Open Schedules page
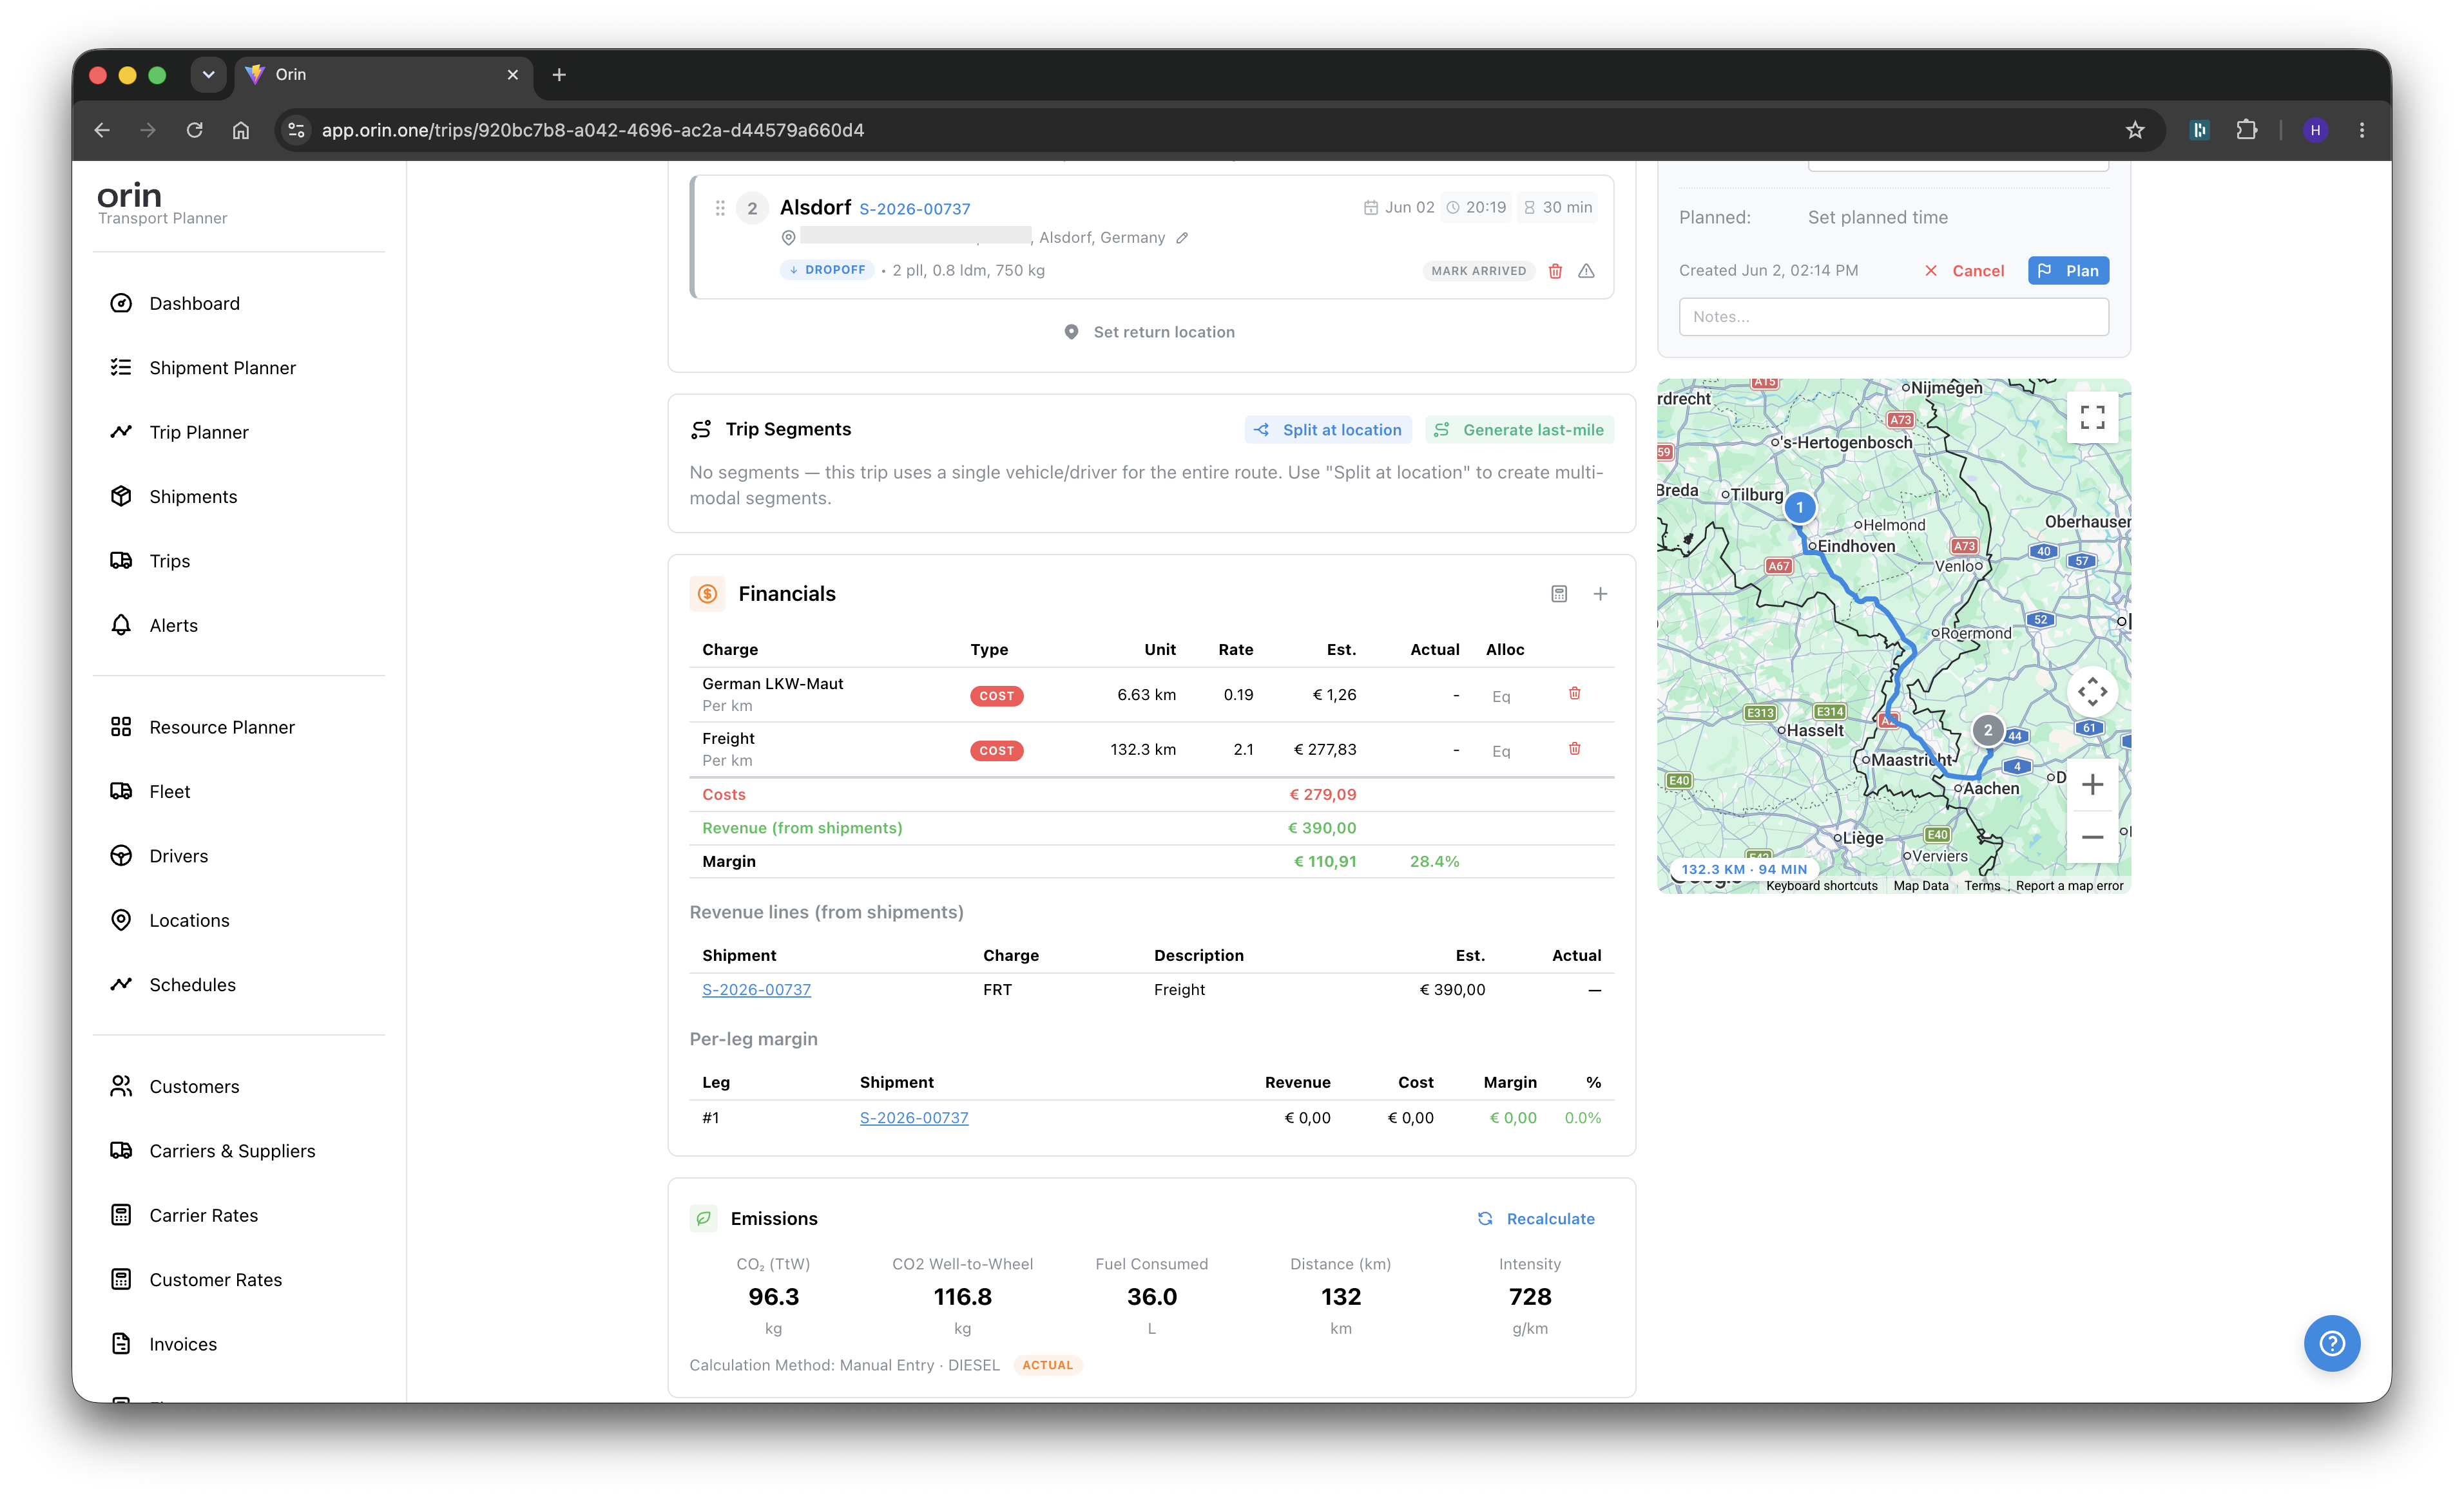The image size is (2464, 1498). click(x=192, y=984)
